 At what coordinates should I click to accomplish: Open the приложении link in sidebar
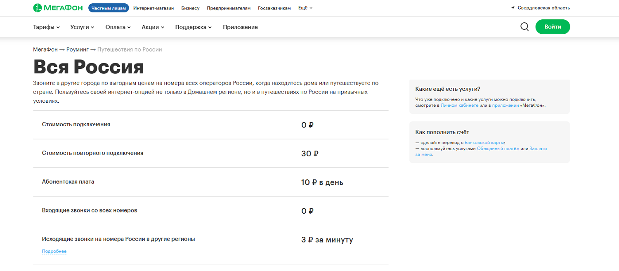pyautogui.click(x=506, y=106)
